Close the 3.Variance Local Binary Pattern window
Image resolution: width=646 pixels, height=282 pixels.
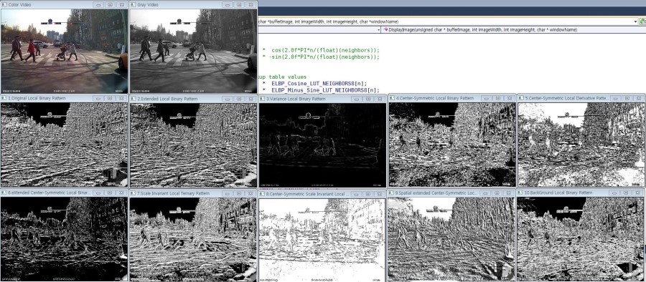pyautogui.click(x=380, y=99)
